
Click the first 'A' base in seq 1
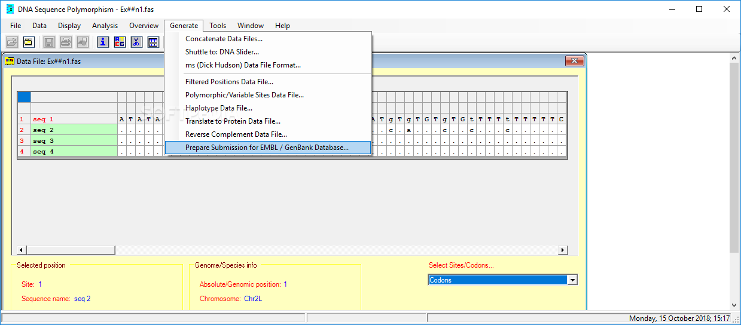pos(122,119)
